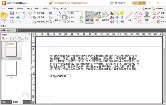Select the Highlight Text tool
The height and width of the screenshot is (105, 166).
click(117, 13)
